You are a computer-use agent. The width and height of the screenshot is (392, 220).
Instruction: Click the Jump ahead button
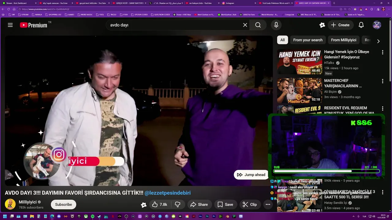click(x=251, y=175)
